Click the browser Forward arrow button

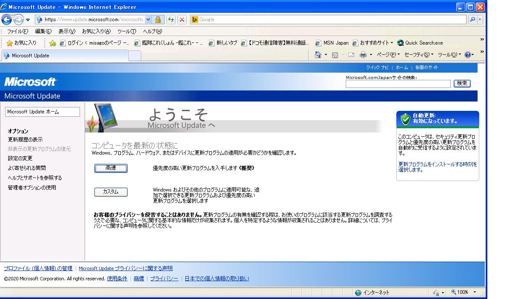19,20
